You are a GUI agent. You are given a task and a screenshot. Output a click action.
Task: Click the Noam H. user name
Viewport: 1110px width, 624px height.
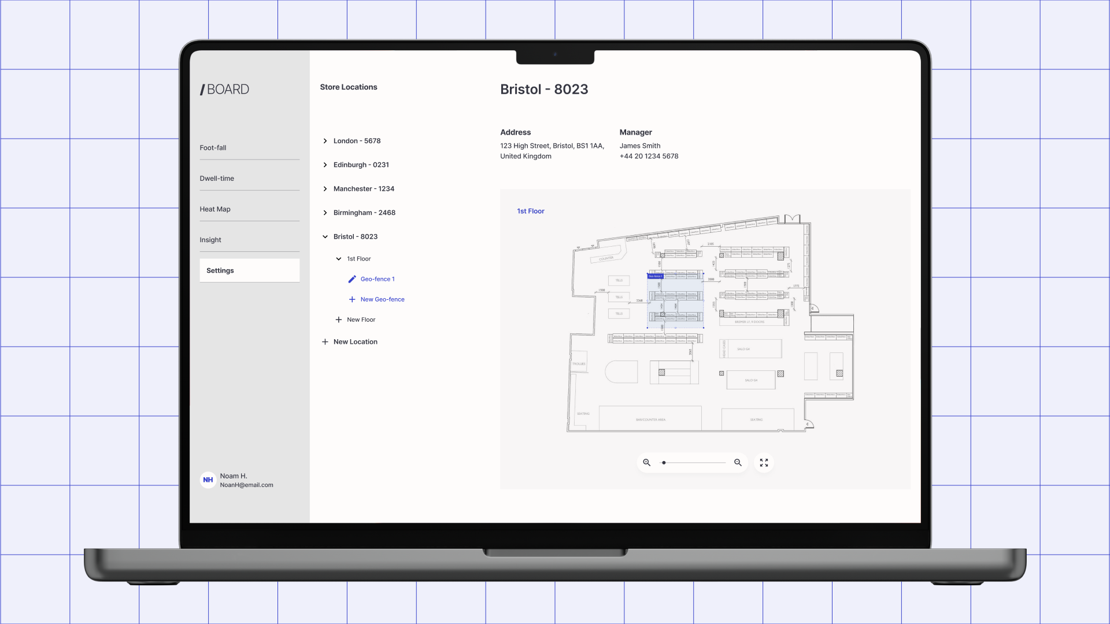coord(234,476)
